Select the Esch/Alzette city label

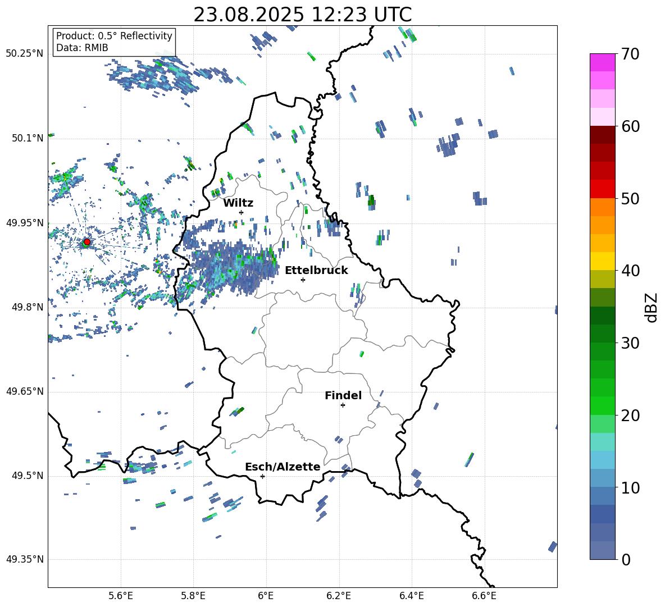click(283, 467)
